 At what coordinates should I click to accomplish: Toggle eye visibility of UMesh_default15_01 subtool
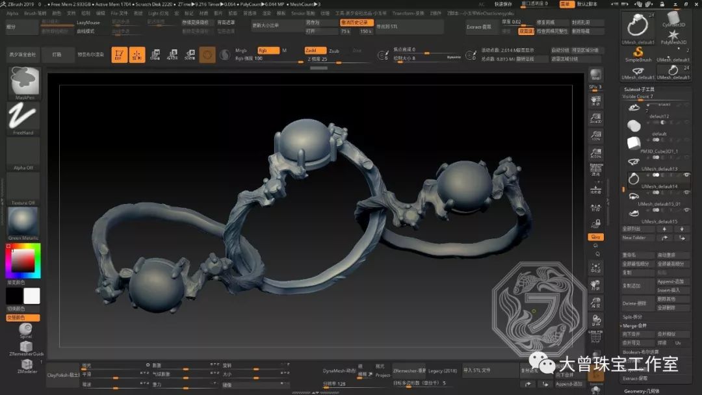click(x=686, y=192)
